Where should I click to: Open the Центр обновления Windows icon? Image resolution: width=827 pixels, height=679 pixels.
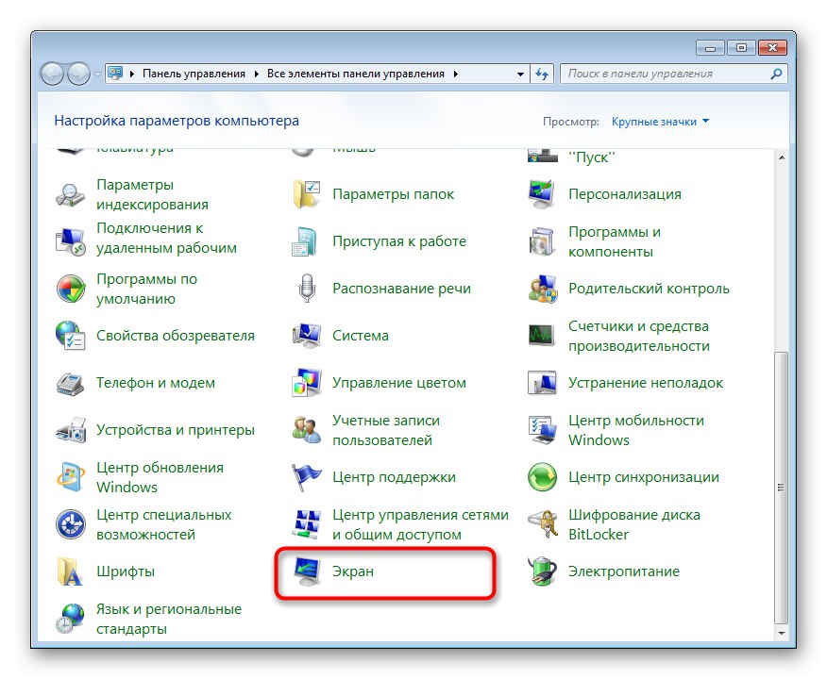pos(70,477)
